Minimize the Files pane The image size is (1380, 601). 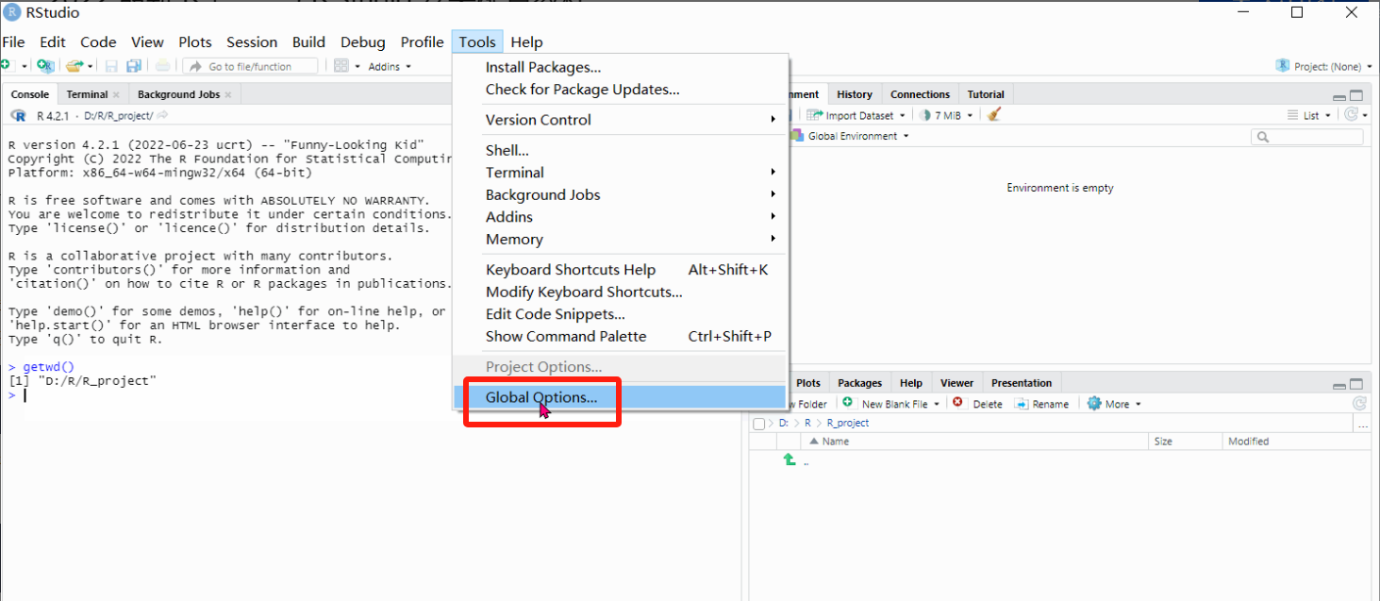click(1339, 385)
